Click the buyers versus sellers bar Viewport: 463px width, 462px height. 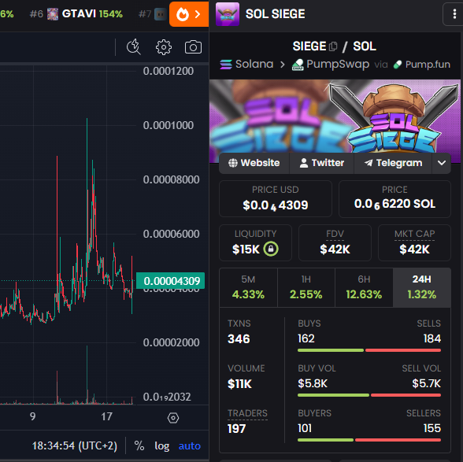(369, 440)
